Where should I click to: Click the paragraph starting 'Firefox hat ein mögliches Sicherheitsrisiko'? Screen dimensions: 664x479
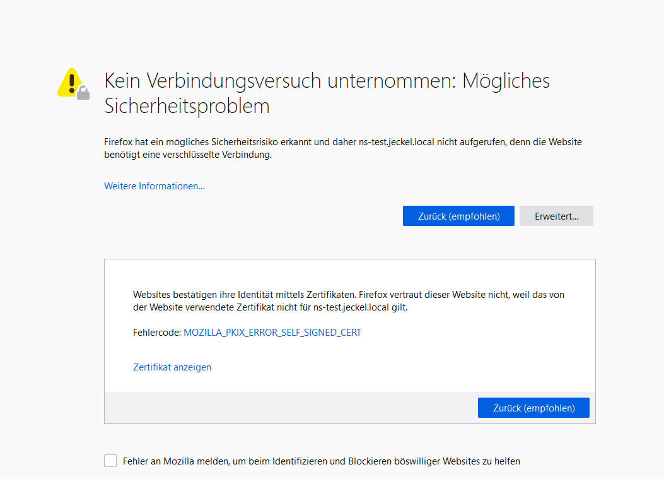pyautogui.click(x=343, y=148)
